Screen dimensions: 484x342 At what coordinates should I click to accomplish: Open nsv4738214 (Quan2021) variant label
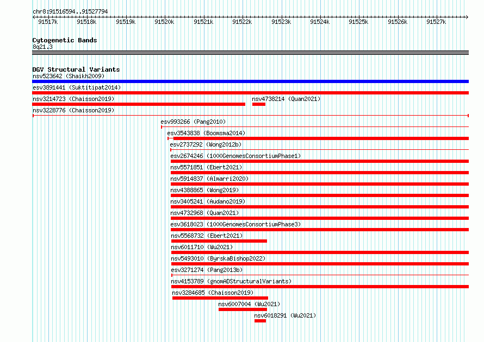tap(286, 99)
